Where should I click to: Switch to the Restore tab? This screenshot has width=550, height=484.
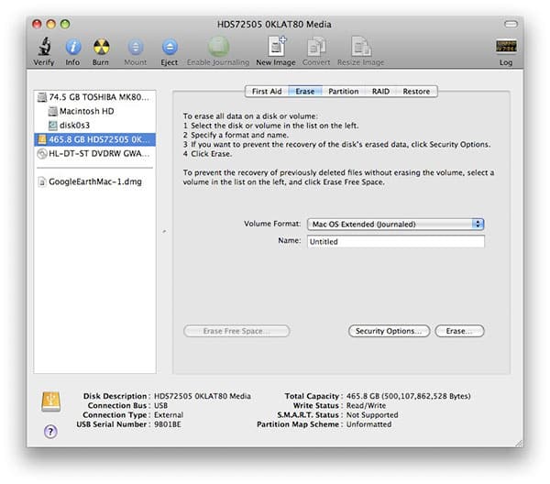[416, 92]
